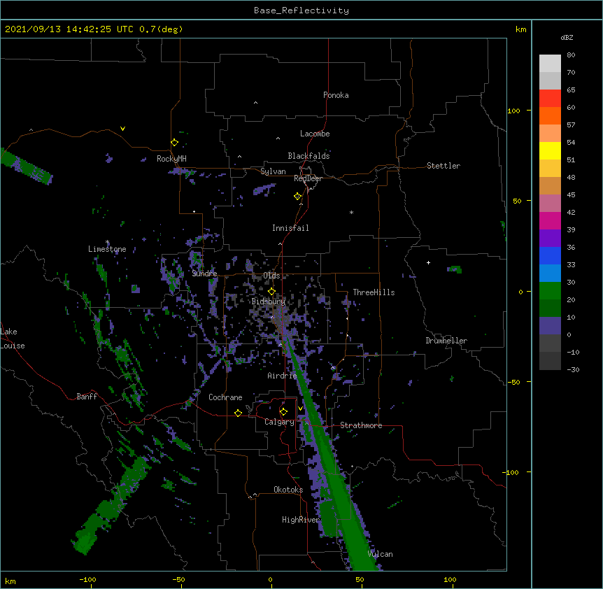Image resolution: width=603 pixels, height=589 pixels.
Task: Click the bottom-left km unit label
Action: click(x=10, y=581)
